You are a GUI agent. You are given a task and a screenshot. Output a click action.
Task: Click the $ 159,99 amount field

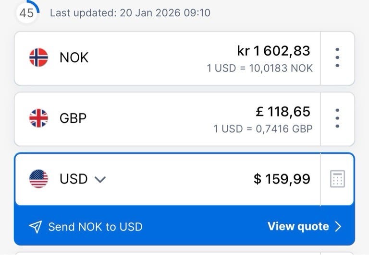(282, 179)
